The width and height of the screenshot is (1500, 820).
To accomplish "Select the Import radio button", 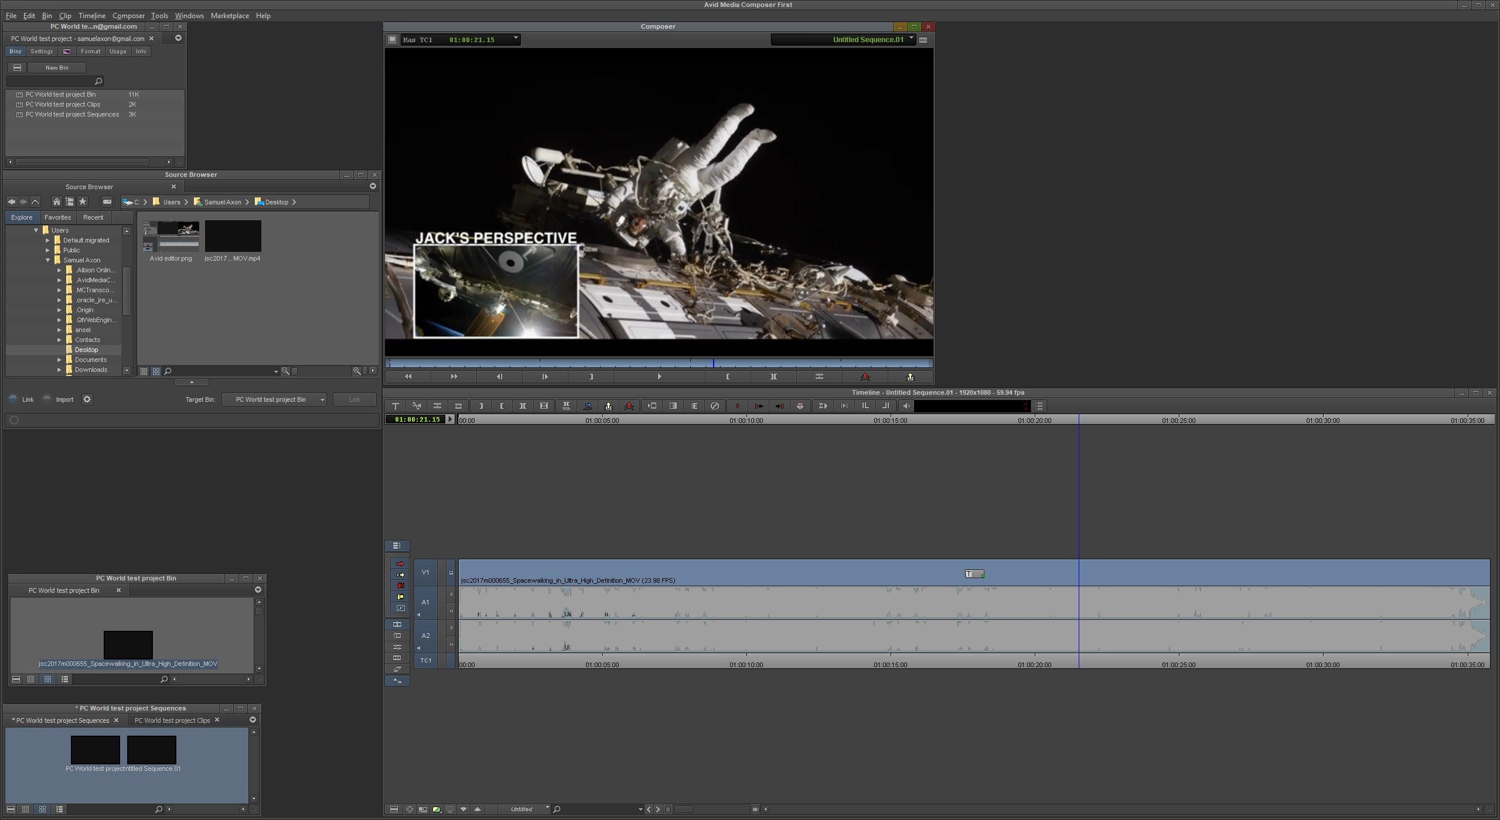I will coord(47,399).
